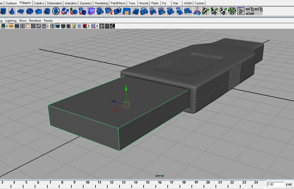This screenshot has height=189, width=294.
Task: Click the Separate polygons shelf icon
Action: coord(65,11)
